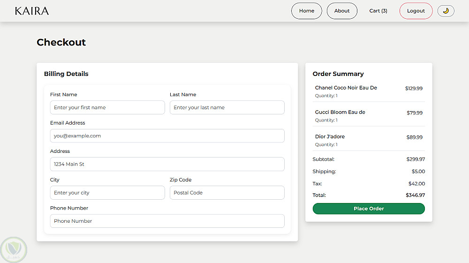Viewport: 469px width, 263px height.
Task: Click the KAIRA logo
Action: 32,11
